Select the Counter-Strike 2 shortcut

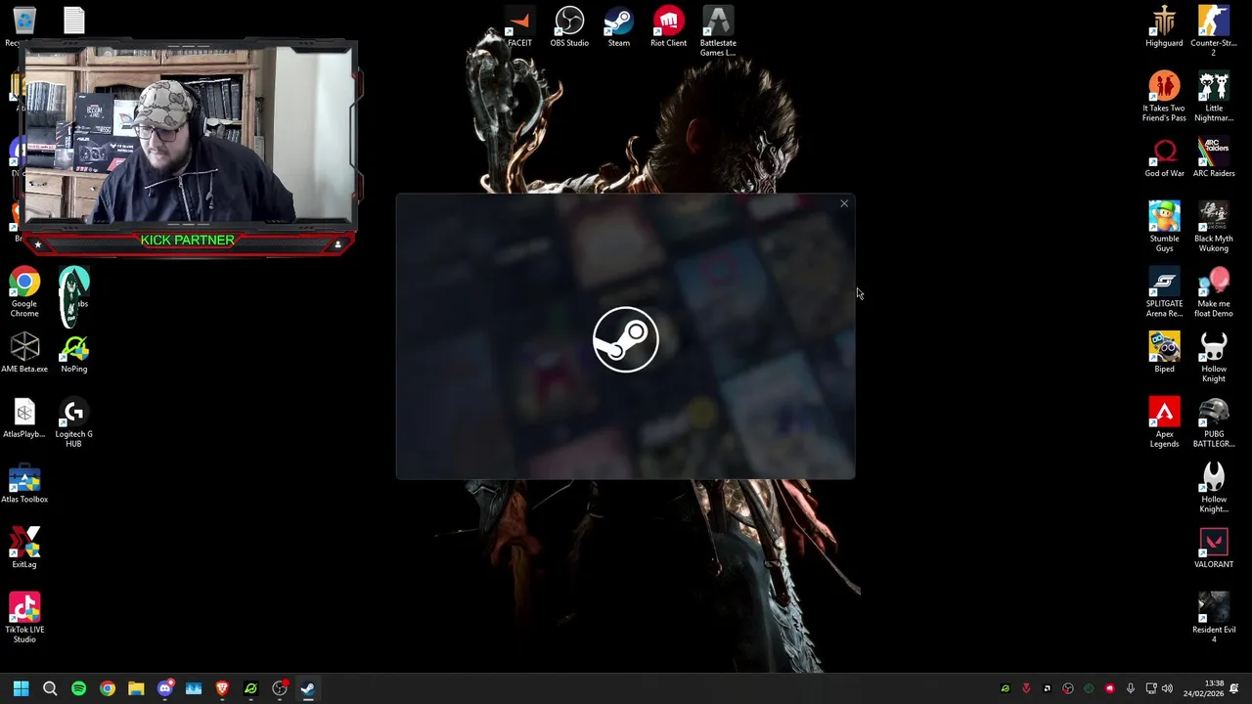pyautogui.click(x=1214, y=31)
